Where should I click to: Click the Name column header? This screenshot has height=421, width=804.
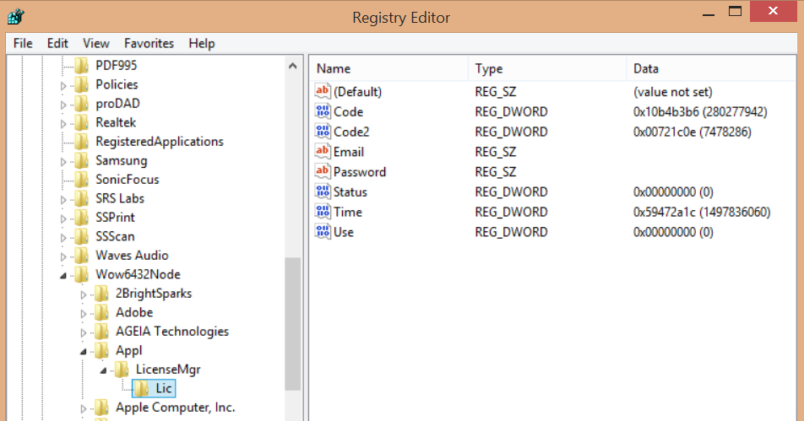click(x=388, y=68)
